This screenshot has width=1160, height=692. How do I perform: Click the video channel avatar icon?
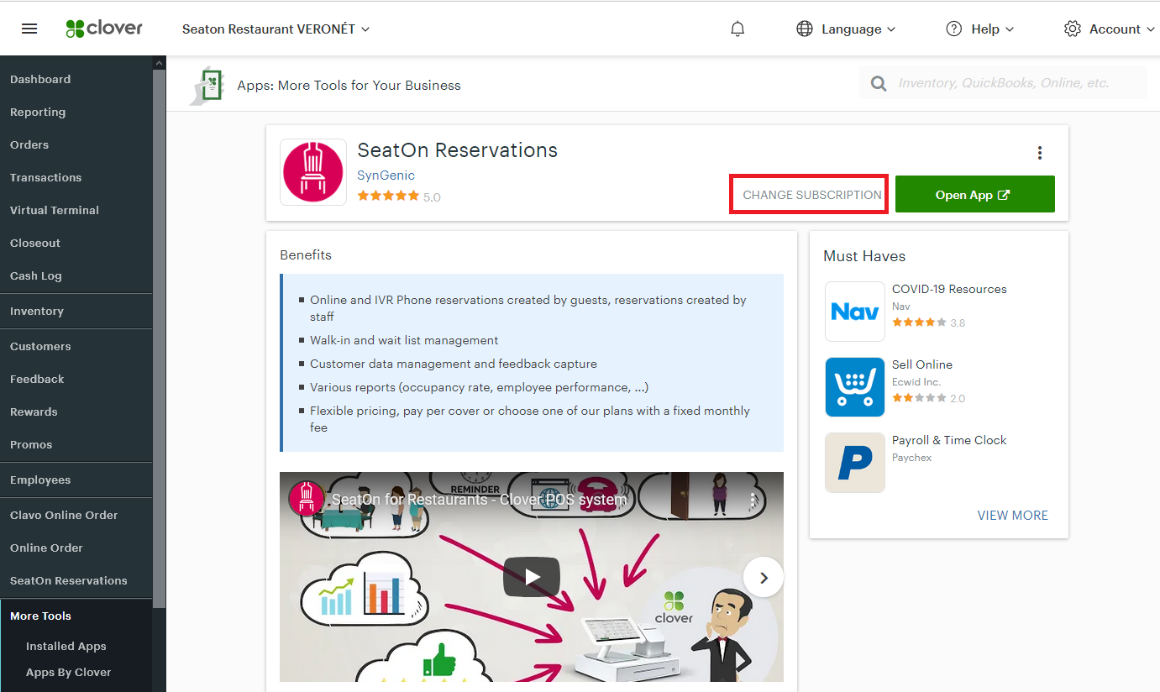307,499
